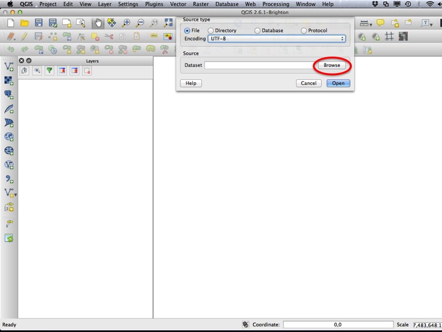Click the grid hash icon in plugin toolbar
This screenshot has width=442, height=332.
click(389, 36)
